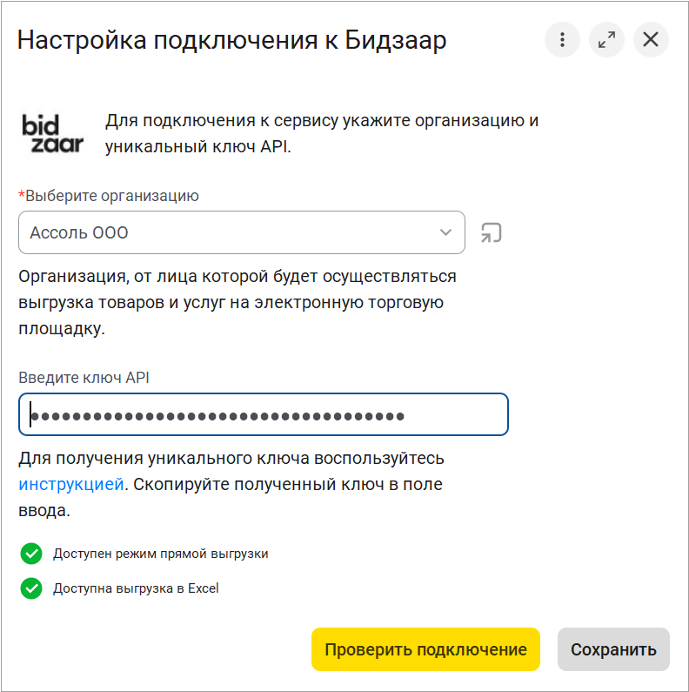This screenshot has width=689, height=692.
Task: Click the 'Доступен режим прямой выгрузки' text
Action: 161,554
